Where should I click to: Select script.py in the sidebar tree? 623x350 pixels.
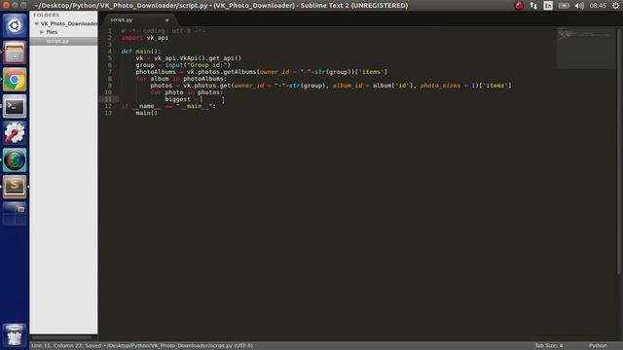tap(57, 41)
